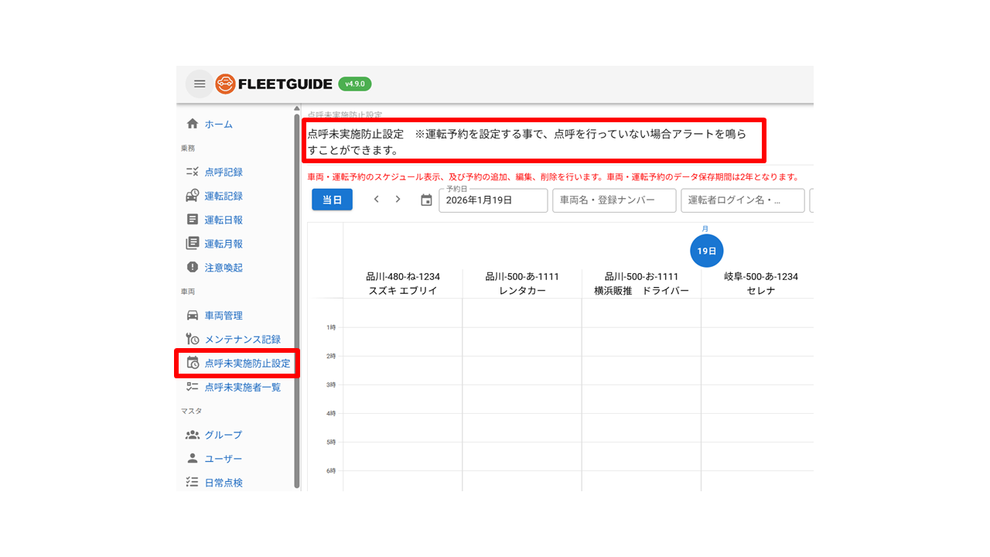Click the 注意喚起 alert icon
990x557 pixels.
(193, 267)
